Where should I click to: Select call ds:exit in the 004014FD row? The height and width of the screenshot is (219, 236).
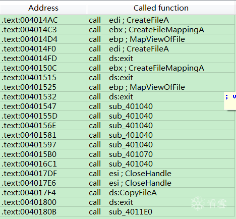click(x=111, y=59)
